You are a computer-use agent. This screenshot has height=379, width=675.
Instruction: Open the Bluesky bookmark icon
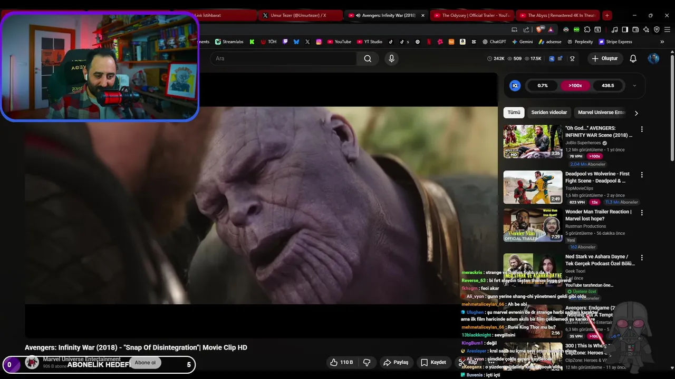click(296, 42)
